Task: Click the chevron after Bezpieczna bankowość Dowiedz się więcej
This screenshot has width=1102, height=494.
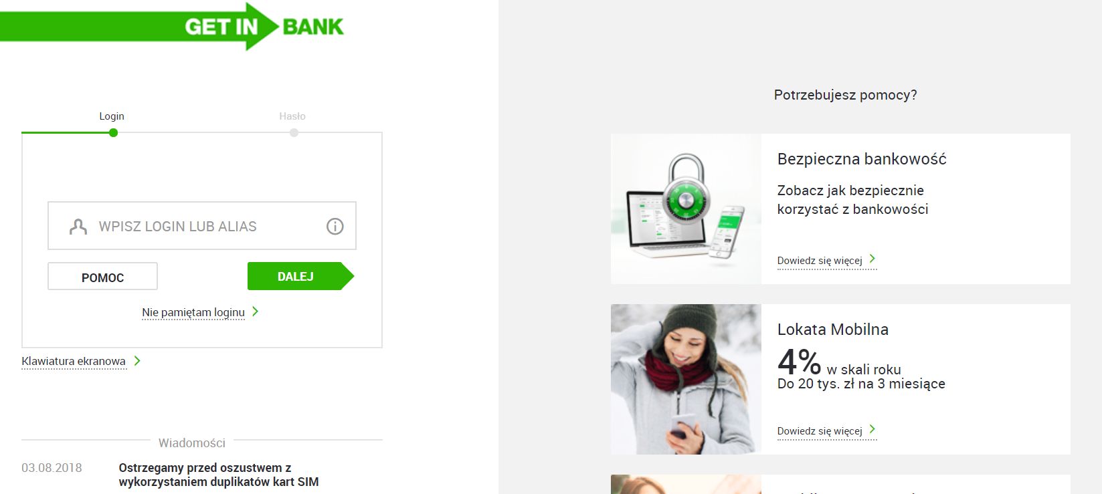Action: 872,259
